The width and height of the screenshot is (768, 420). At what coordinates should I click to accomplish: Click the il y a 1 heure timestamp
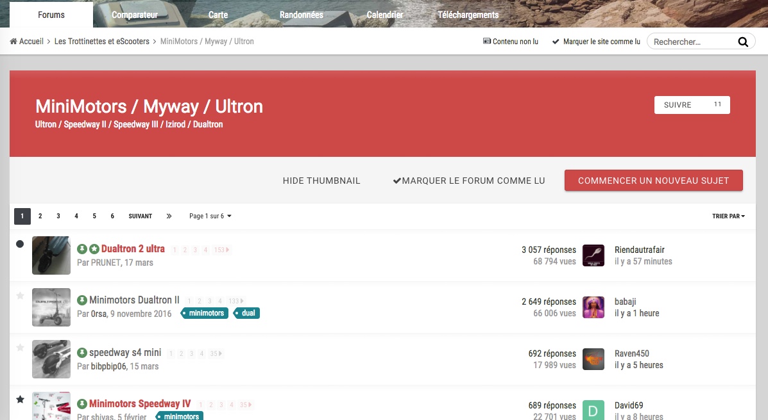(x=636, y=314)
